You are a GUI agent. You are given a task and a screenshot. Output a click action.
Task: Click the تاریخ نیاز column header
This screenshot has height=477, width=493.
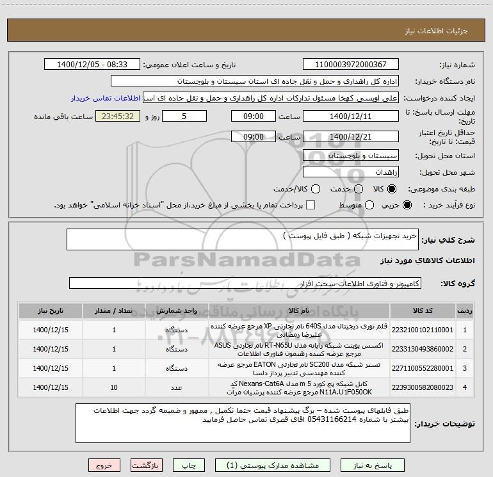pyautogui.click(x=51, y=311)
